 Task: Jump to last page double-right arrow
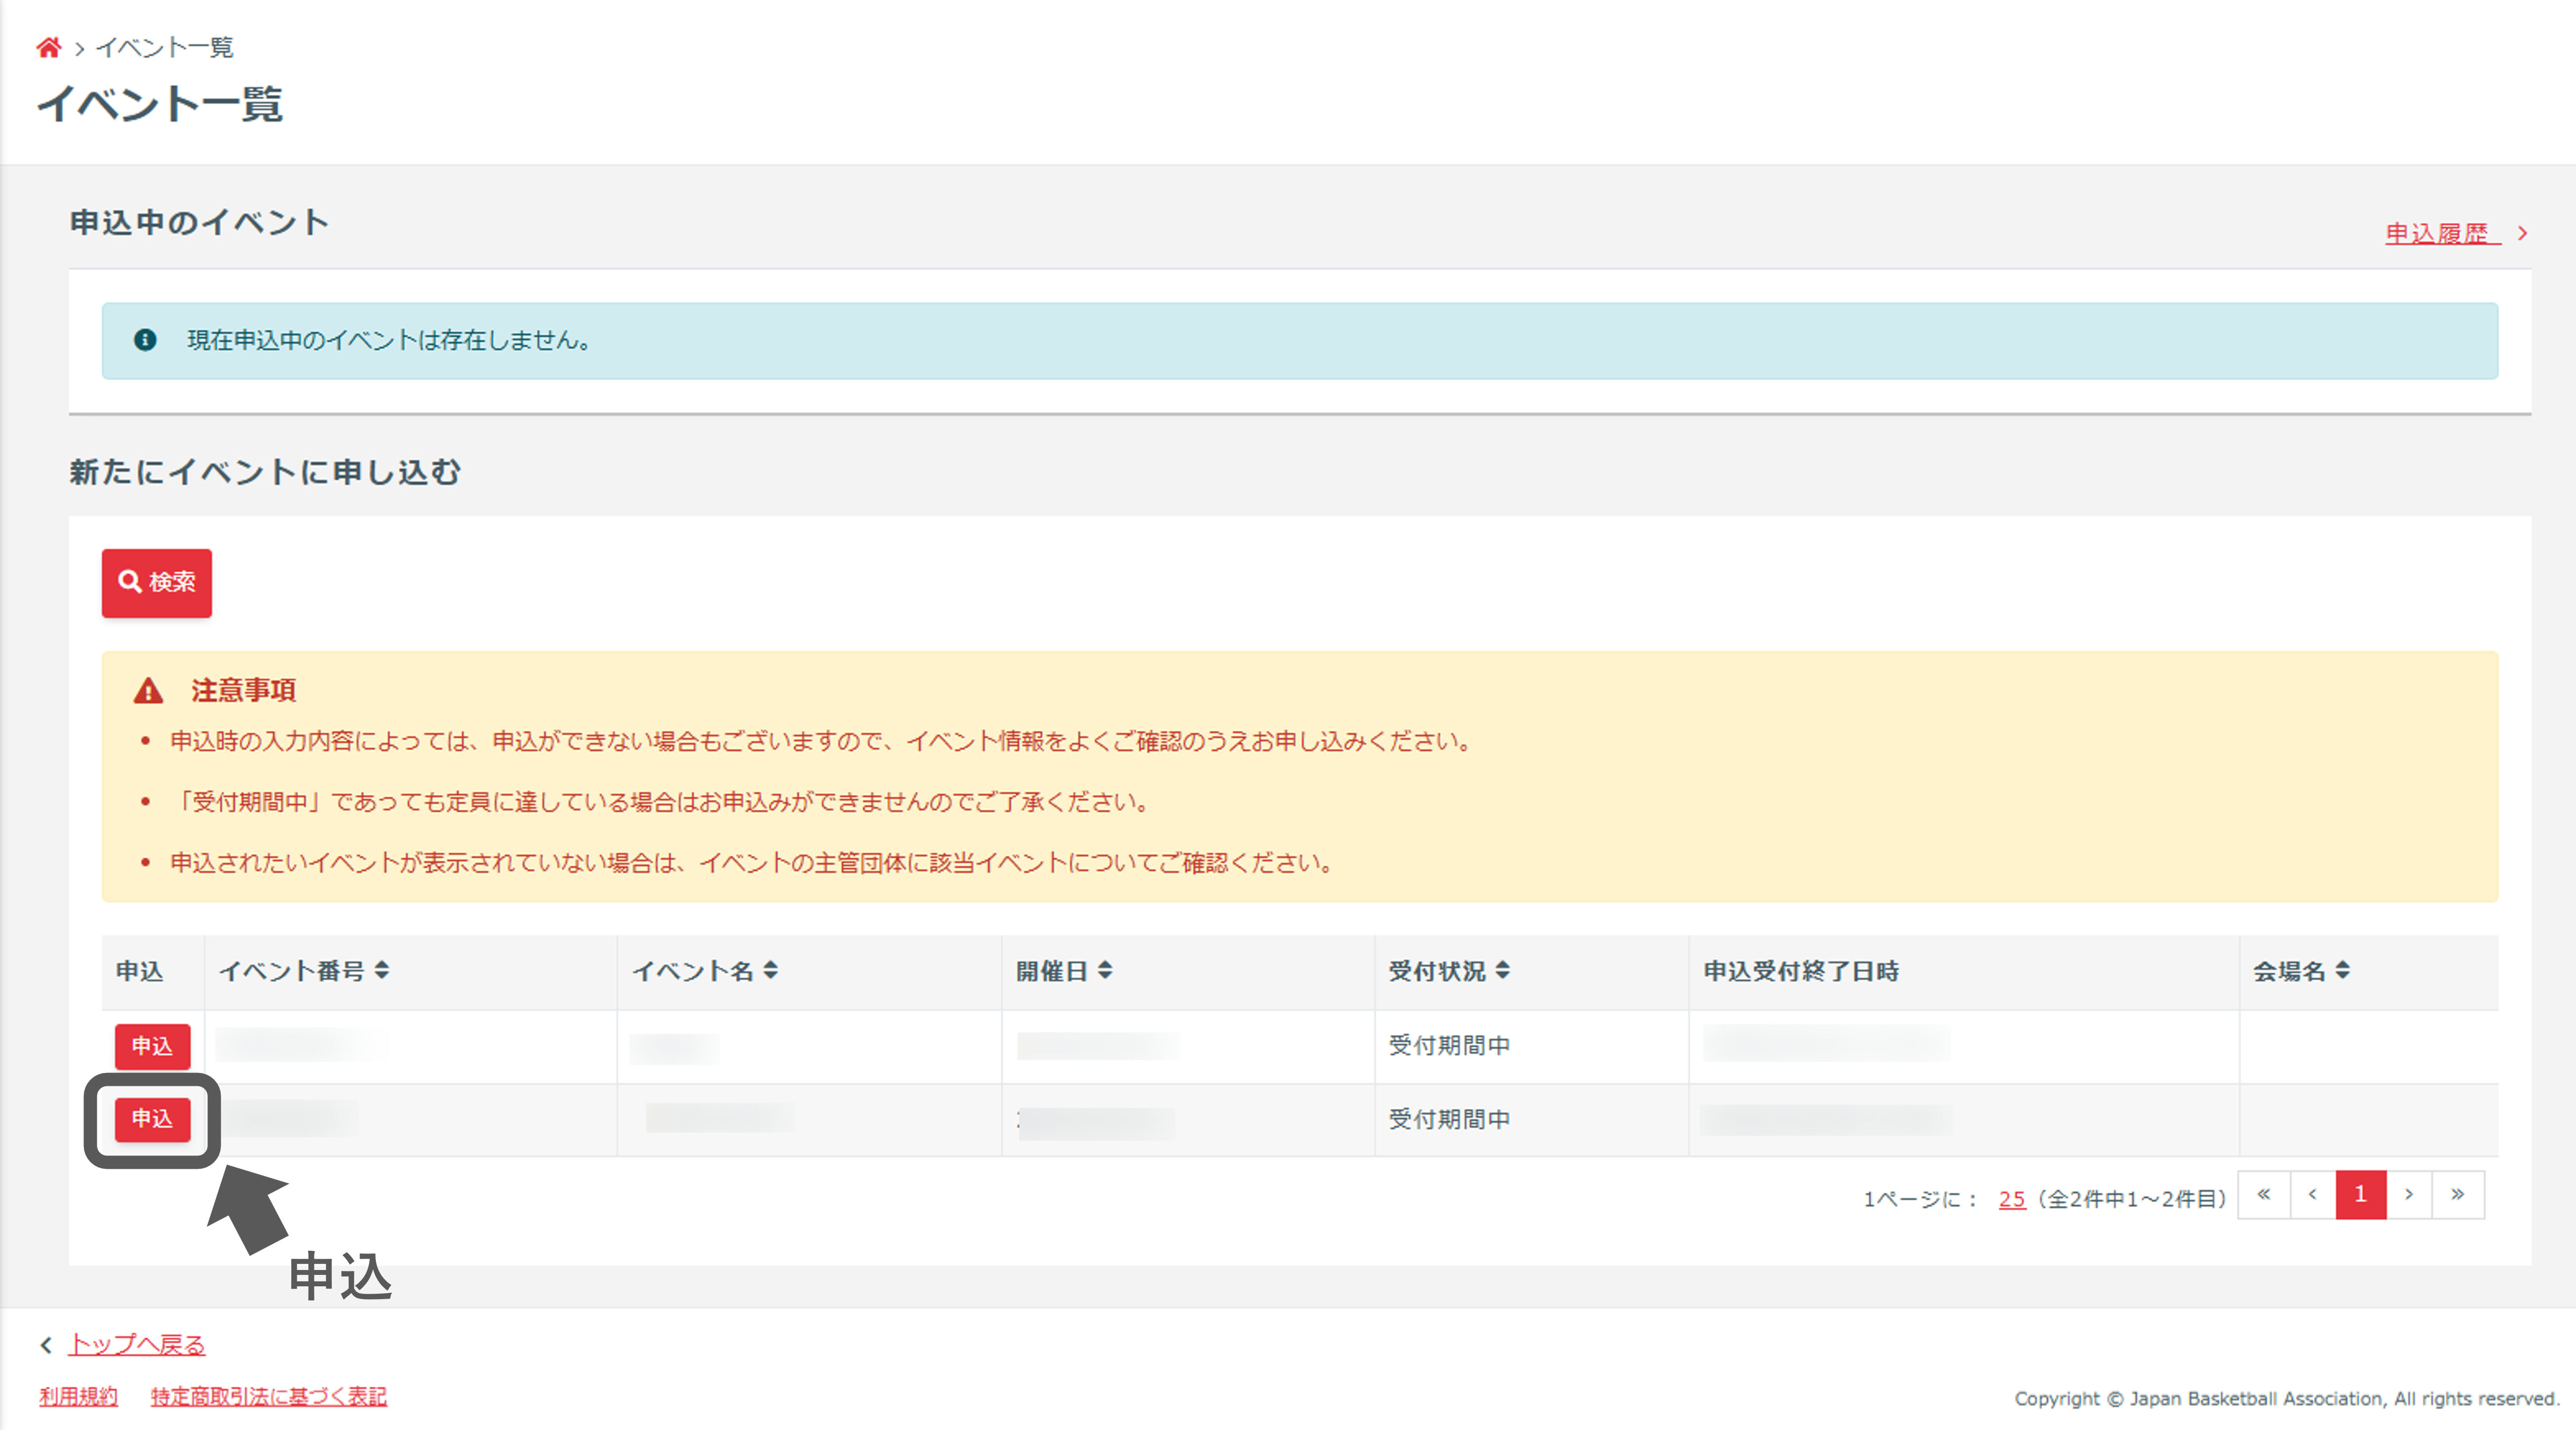(x=2457, y=1194)
